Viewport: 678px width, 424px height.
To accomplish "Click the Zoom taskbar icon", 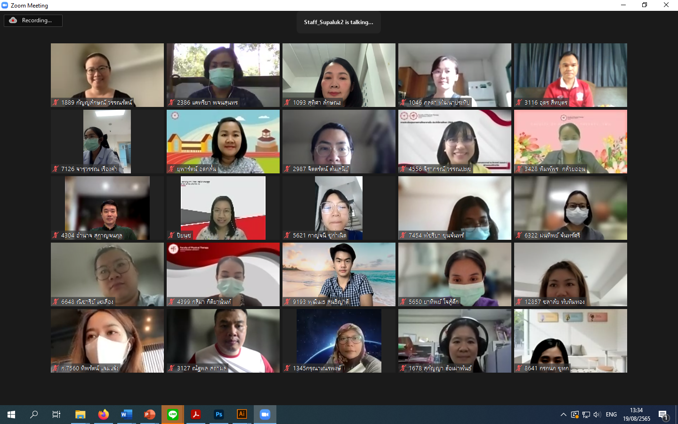I will click(265, 415).
